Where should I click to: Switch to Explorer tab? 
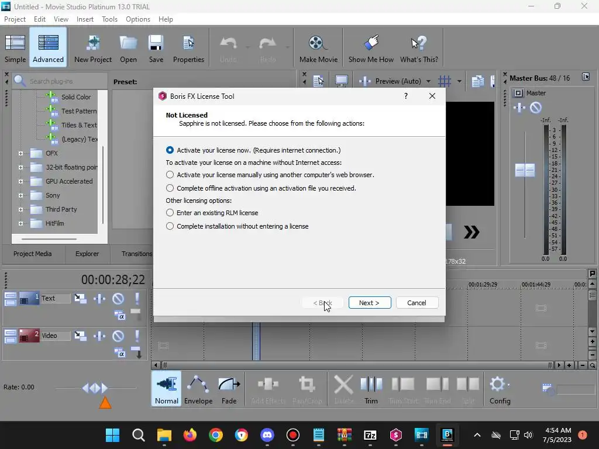pyautogui.click(x=87, y=254)
